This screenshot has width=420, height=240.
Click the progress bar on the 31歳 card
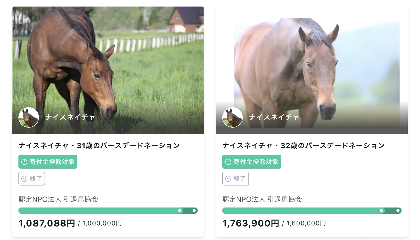tap(108, 211)
